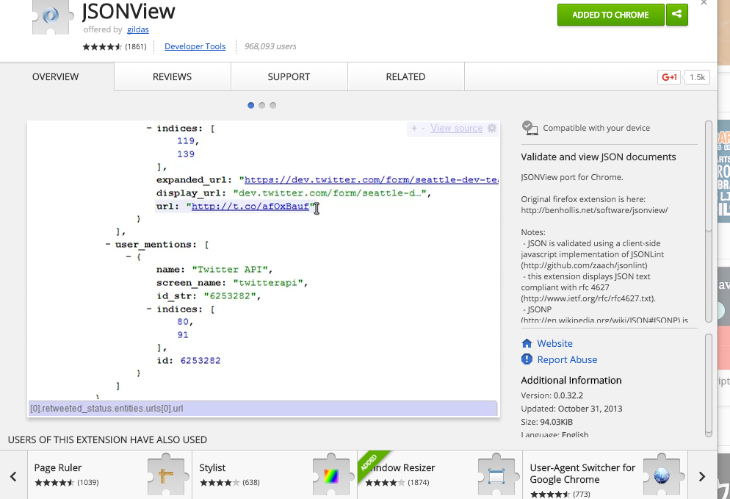This screenshot has height=499, width=730.
Task: Open the Reviews tab
Action: coord(172,77)
